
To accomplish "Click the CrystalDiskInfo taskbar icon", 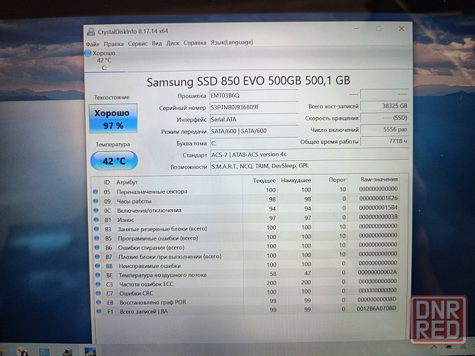I will point(90,352).
